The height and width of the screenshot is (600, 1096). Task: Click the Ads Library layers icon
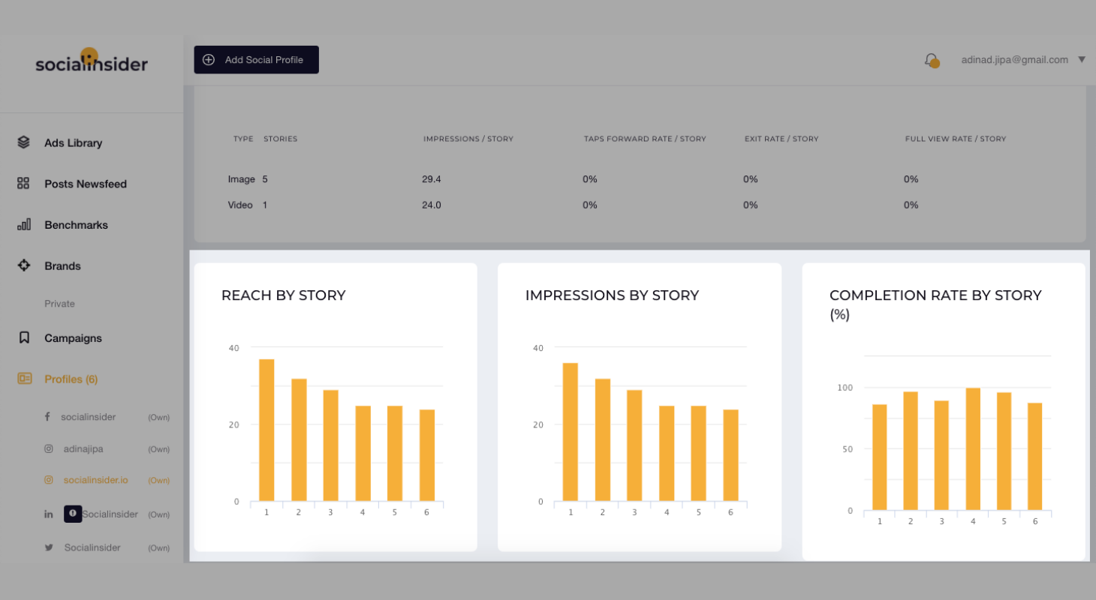point(23,142)
